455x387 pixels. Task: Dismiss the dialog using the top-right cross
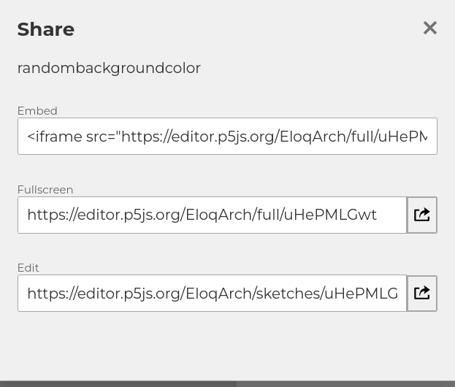click(x=429, y=28)
